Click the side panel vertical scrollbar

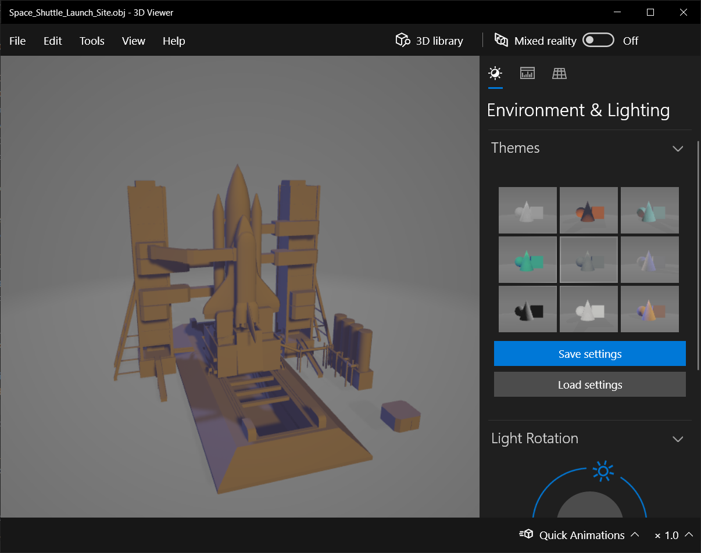coord(698,254)
